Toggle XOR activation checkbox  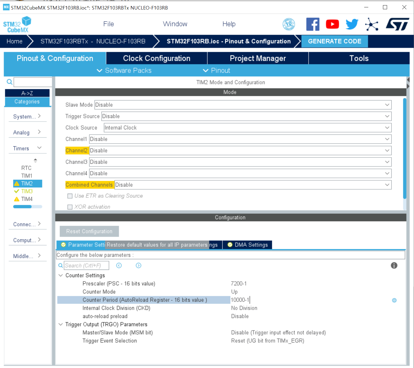(70, 207)
